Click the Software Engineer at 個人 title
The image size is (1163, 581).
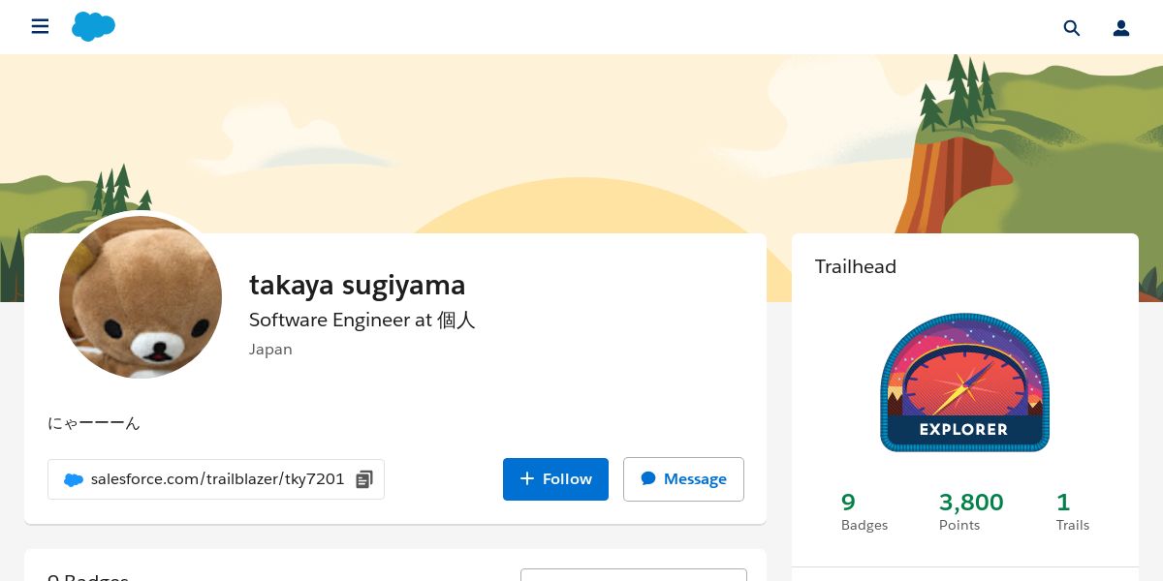tap(361, 320)
